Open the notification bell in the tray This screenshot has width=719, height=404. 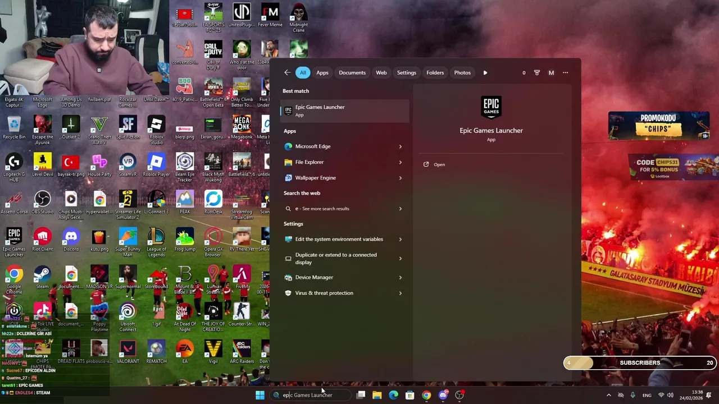click(x=709, y=395)
